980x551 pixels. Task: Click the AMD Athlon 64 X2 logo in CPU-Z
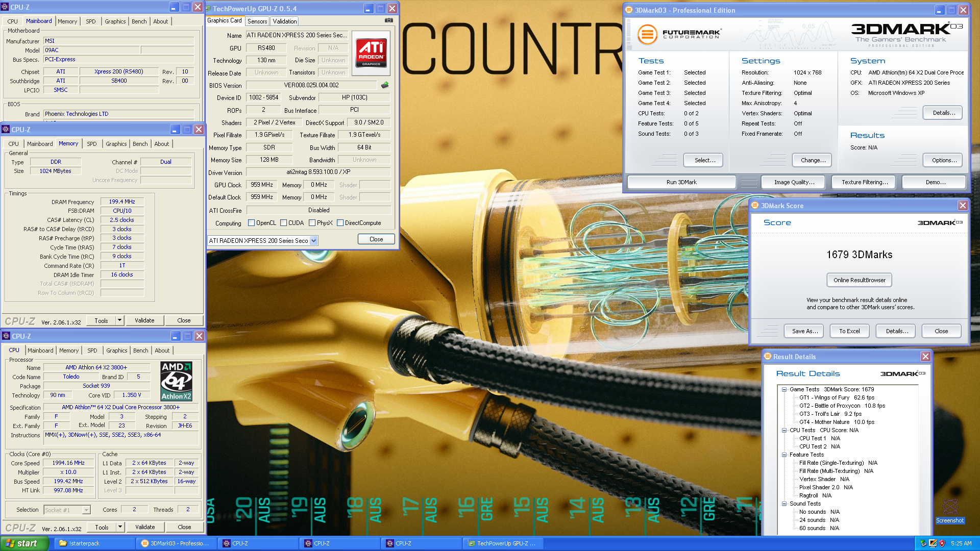[176, 381]
